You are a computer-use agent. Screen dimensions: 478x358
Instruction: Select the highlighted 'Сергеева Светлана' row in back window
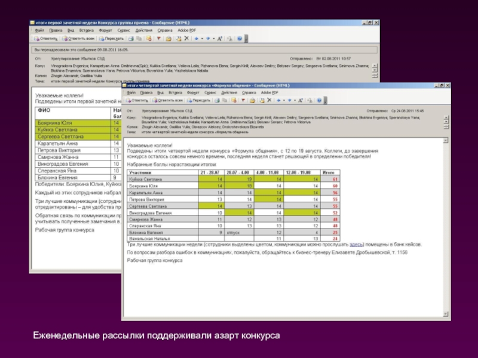tap(78, 137)
